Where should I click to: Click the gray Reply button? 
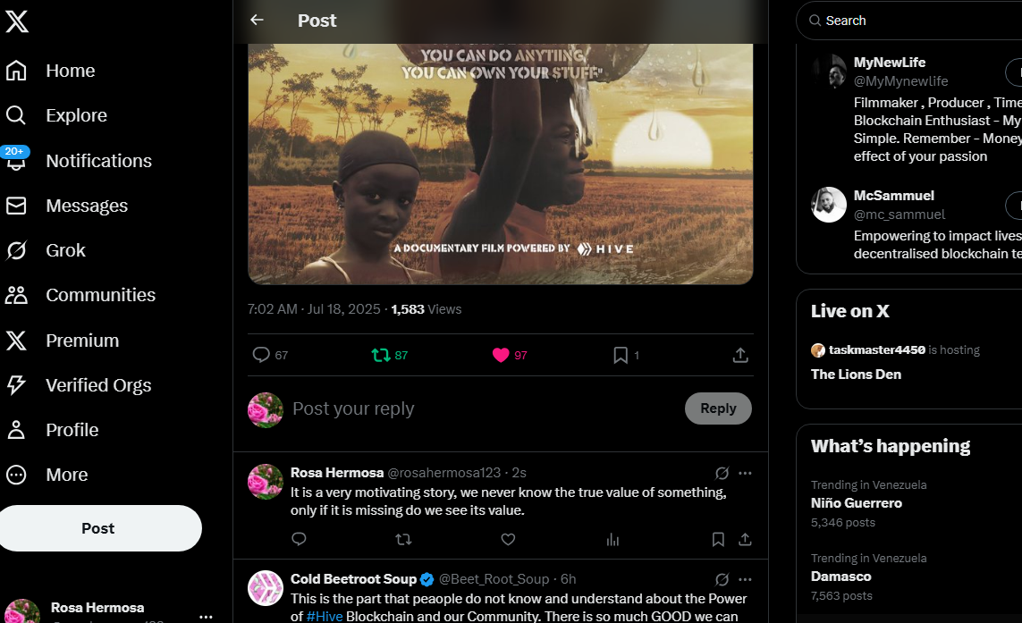tap(718, 408)
